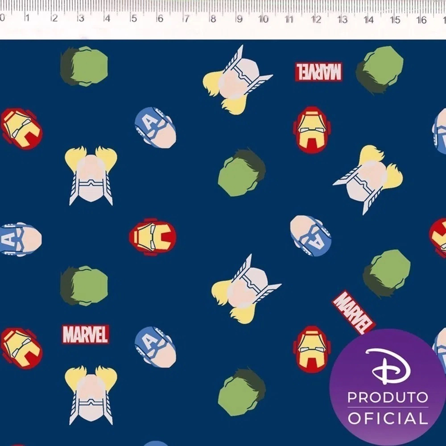The width and height of the screenshot is (446, 446).
Task: Select the Hulk head above the tilted MARVEL logo
Action: 387,273
